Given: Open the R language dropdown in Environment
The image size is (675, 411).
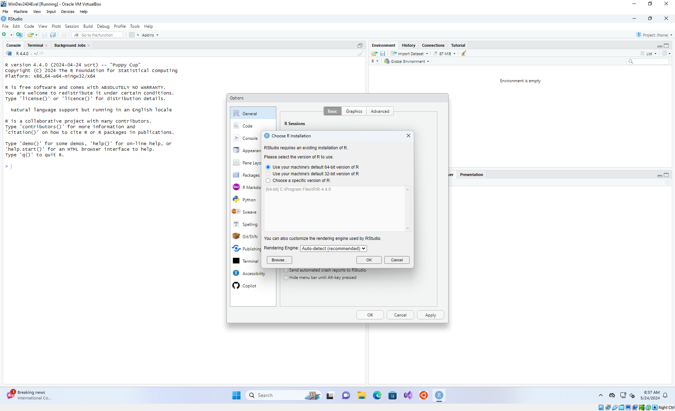Looking at the screenshot, I should click(375, 61).
